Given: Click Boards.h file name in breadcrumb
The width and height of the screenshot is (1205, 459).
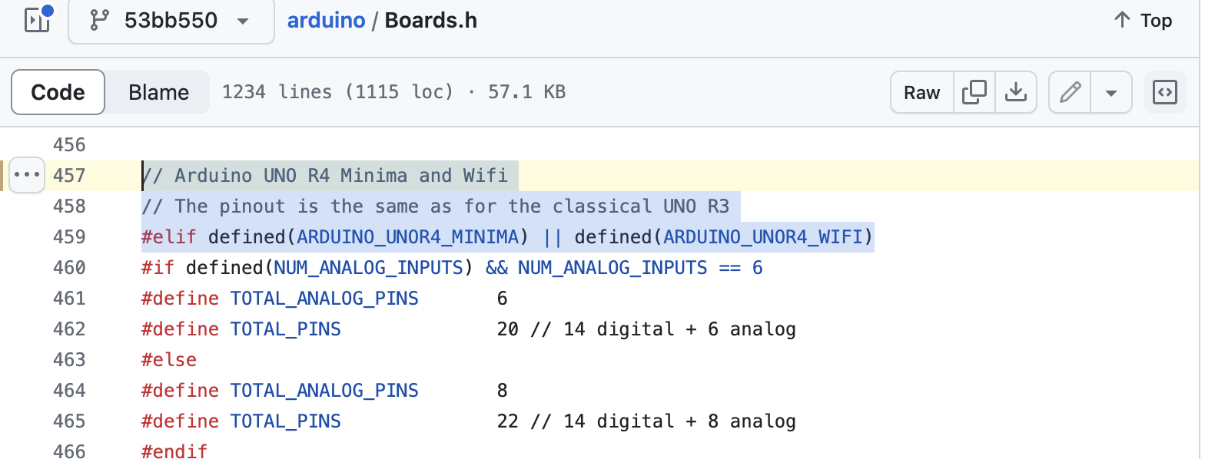Looking at the screenshot, I should (x=430, y=20).
